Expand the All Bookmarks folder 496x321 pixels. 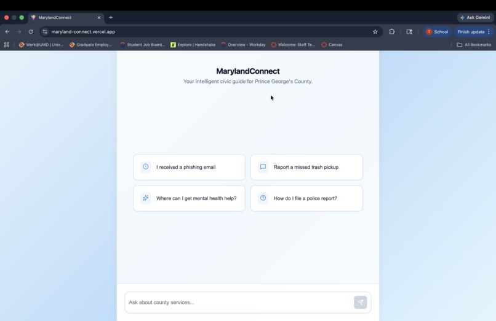click(474, 45)
